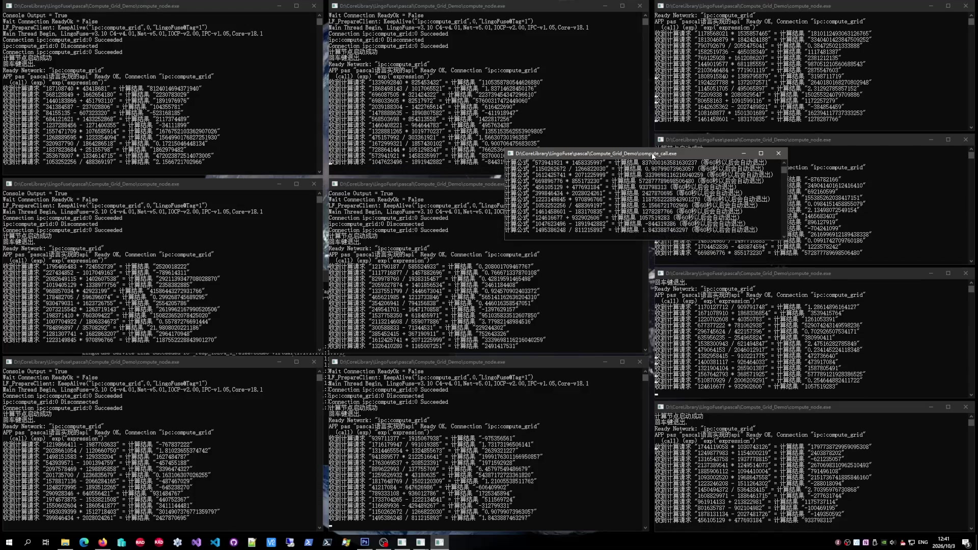Image resolution: width=978 pixels, height=550 pixels.
Task: Select the "1495386248 / 811215893" line in compute_call window
Action: [631, 230]
